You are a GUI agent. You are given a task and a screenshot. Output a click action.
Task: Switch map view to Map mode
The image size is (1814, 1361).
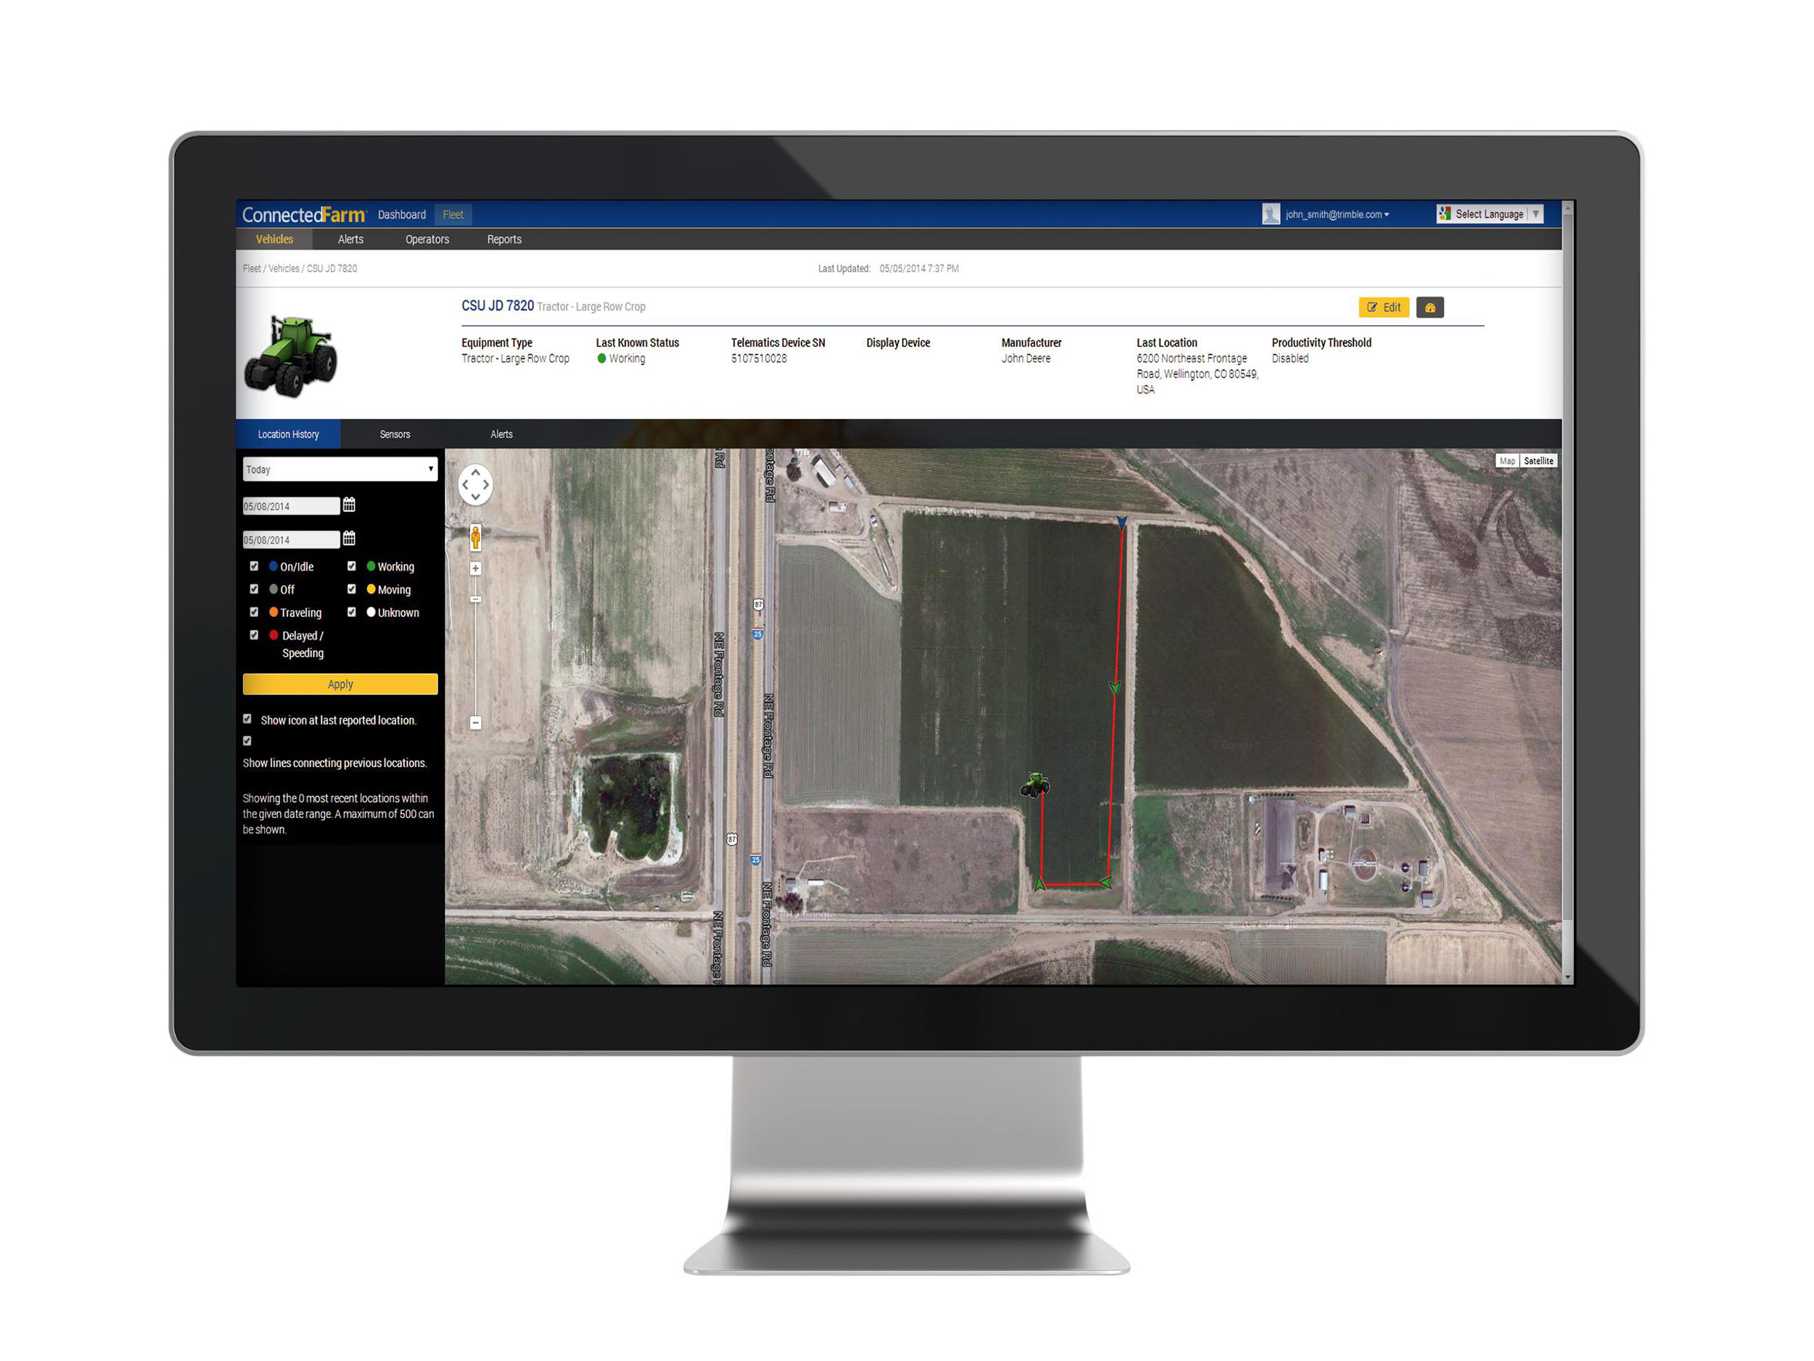point(1506,461)
